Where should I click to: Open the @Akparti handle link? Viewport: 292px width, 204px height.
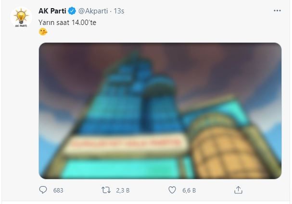(x=93, y=11)
